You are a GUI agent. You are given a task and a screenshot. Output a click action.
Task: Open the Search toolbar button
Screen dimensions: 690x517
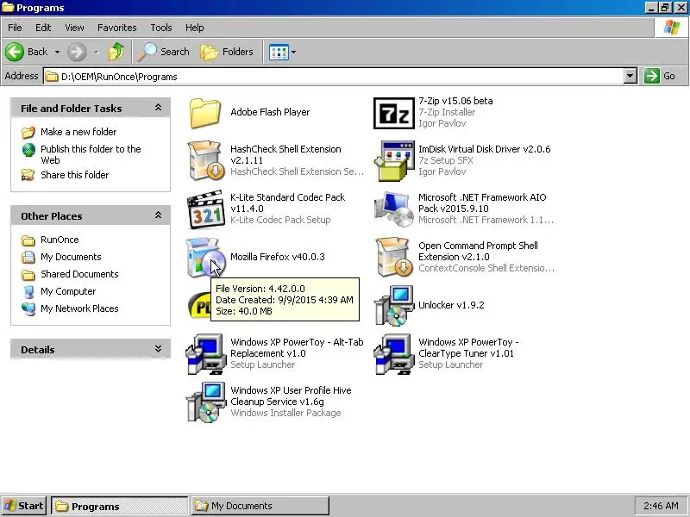click(x=164, y=52)
